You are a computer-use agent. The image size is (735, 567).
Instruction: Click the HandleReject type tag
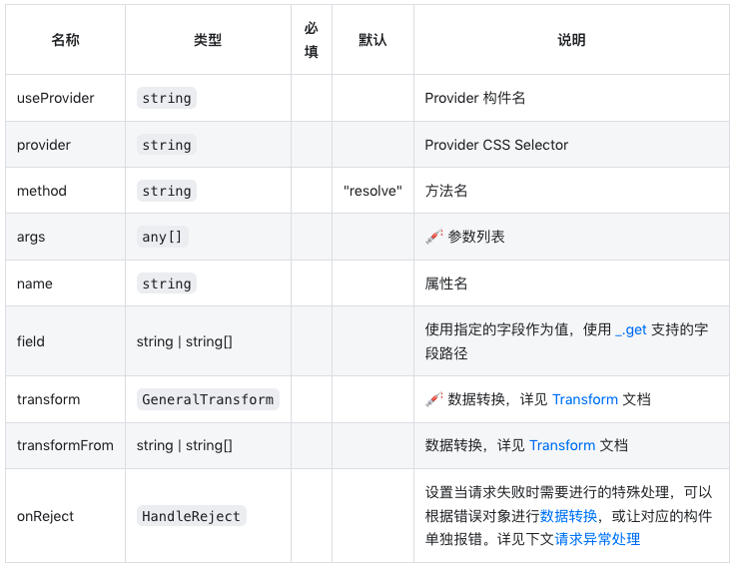(192, 516)
